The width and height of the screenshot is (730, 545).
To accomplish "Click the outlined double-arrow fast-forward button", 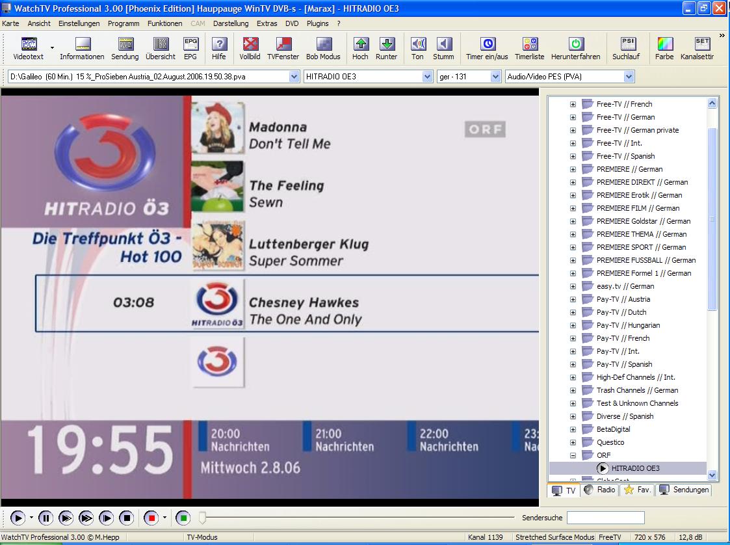I will (x=66, y=518).
